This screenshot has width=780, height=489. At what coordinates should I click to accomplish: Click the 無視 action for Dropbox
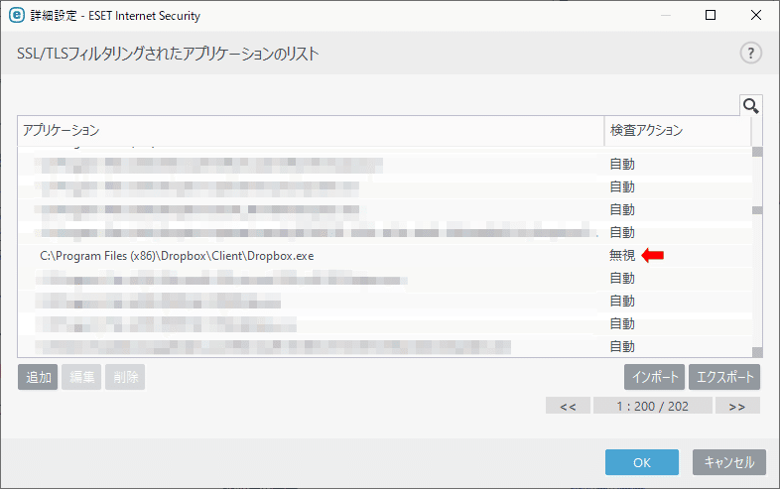pos(622,255)
